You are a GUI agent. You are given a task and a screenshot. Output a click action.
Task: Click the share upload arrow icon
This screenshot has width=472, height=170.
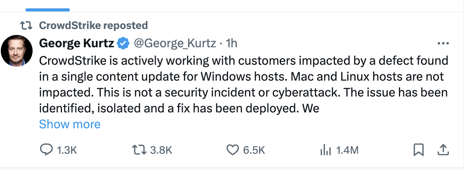pos(443,149)
